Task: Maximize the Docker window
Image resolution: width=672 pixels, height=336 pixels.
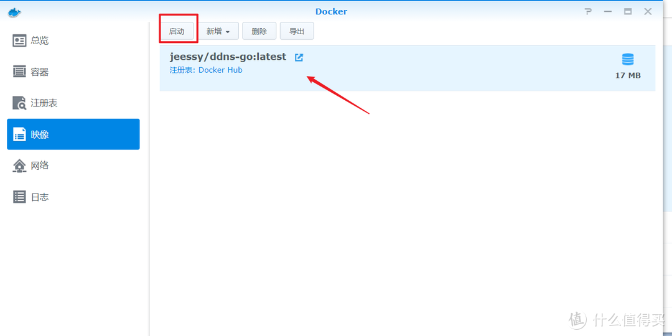Action: pos(628,12)
